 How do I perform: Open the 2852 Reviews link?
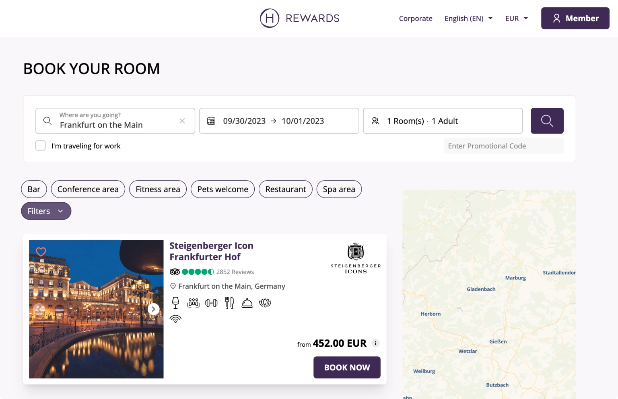235,272
